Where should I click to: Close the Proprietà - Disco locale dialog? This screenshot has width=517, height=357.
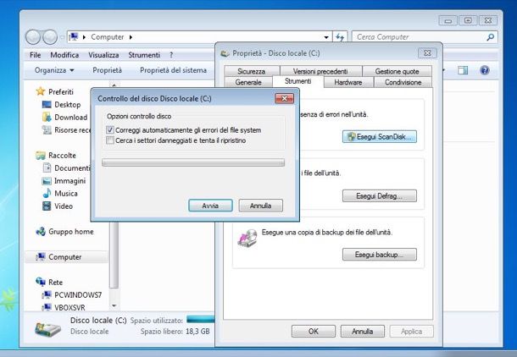tap(427, 53)
